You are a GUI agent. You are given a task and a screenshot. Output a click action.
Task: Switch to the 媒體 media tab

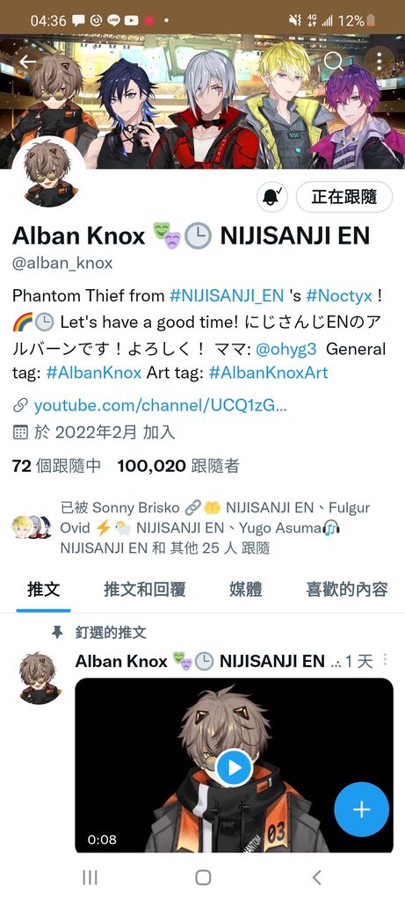pos(245,589)
